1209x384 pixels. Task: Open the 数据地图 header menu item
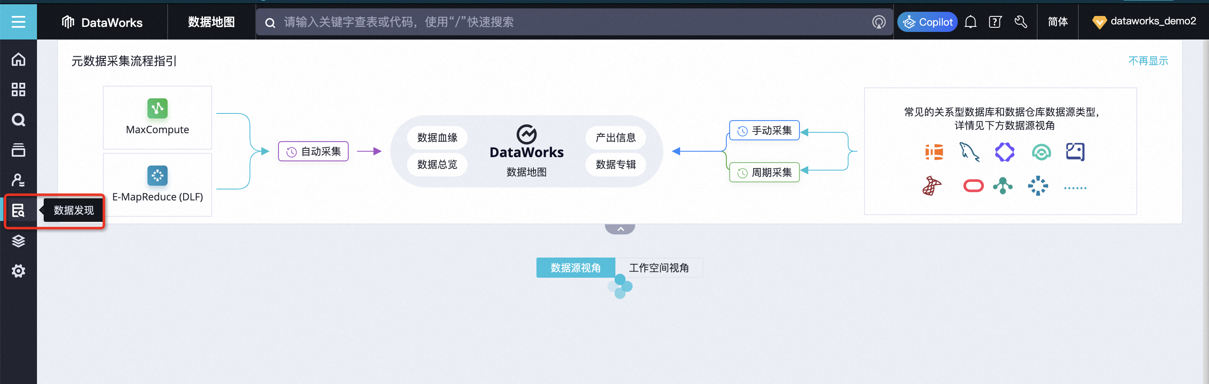pos(211,22)
